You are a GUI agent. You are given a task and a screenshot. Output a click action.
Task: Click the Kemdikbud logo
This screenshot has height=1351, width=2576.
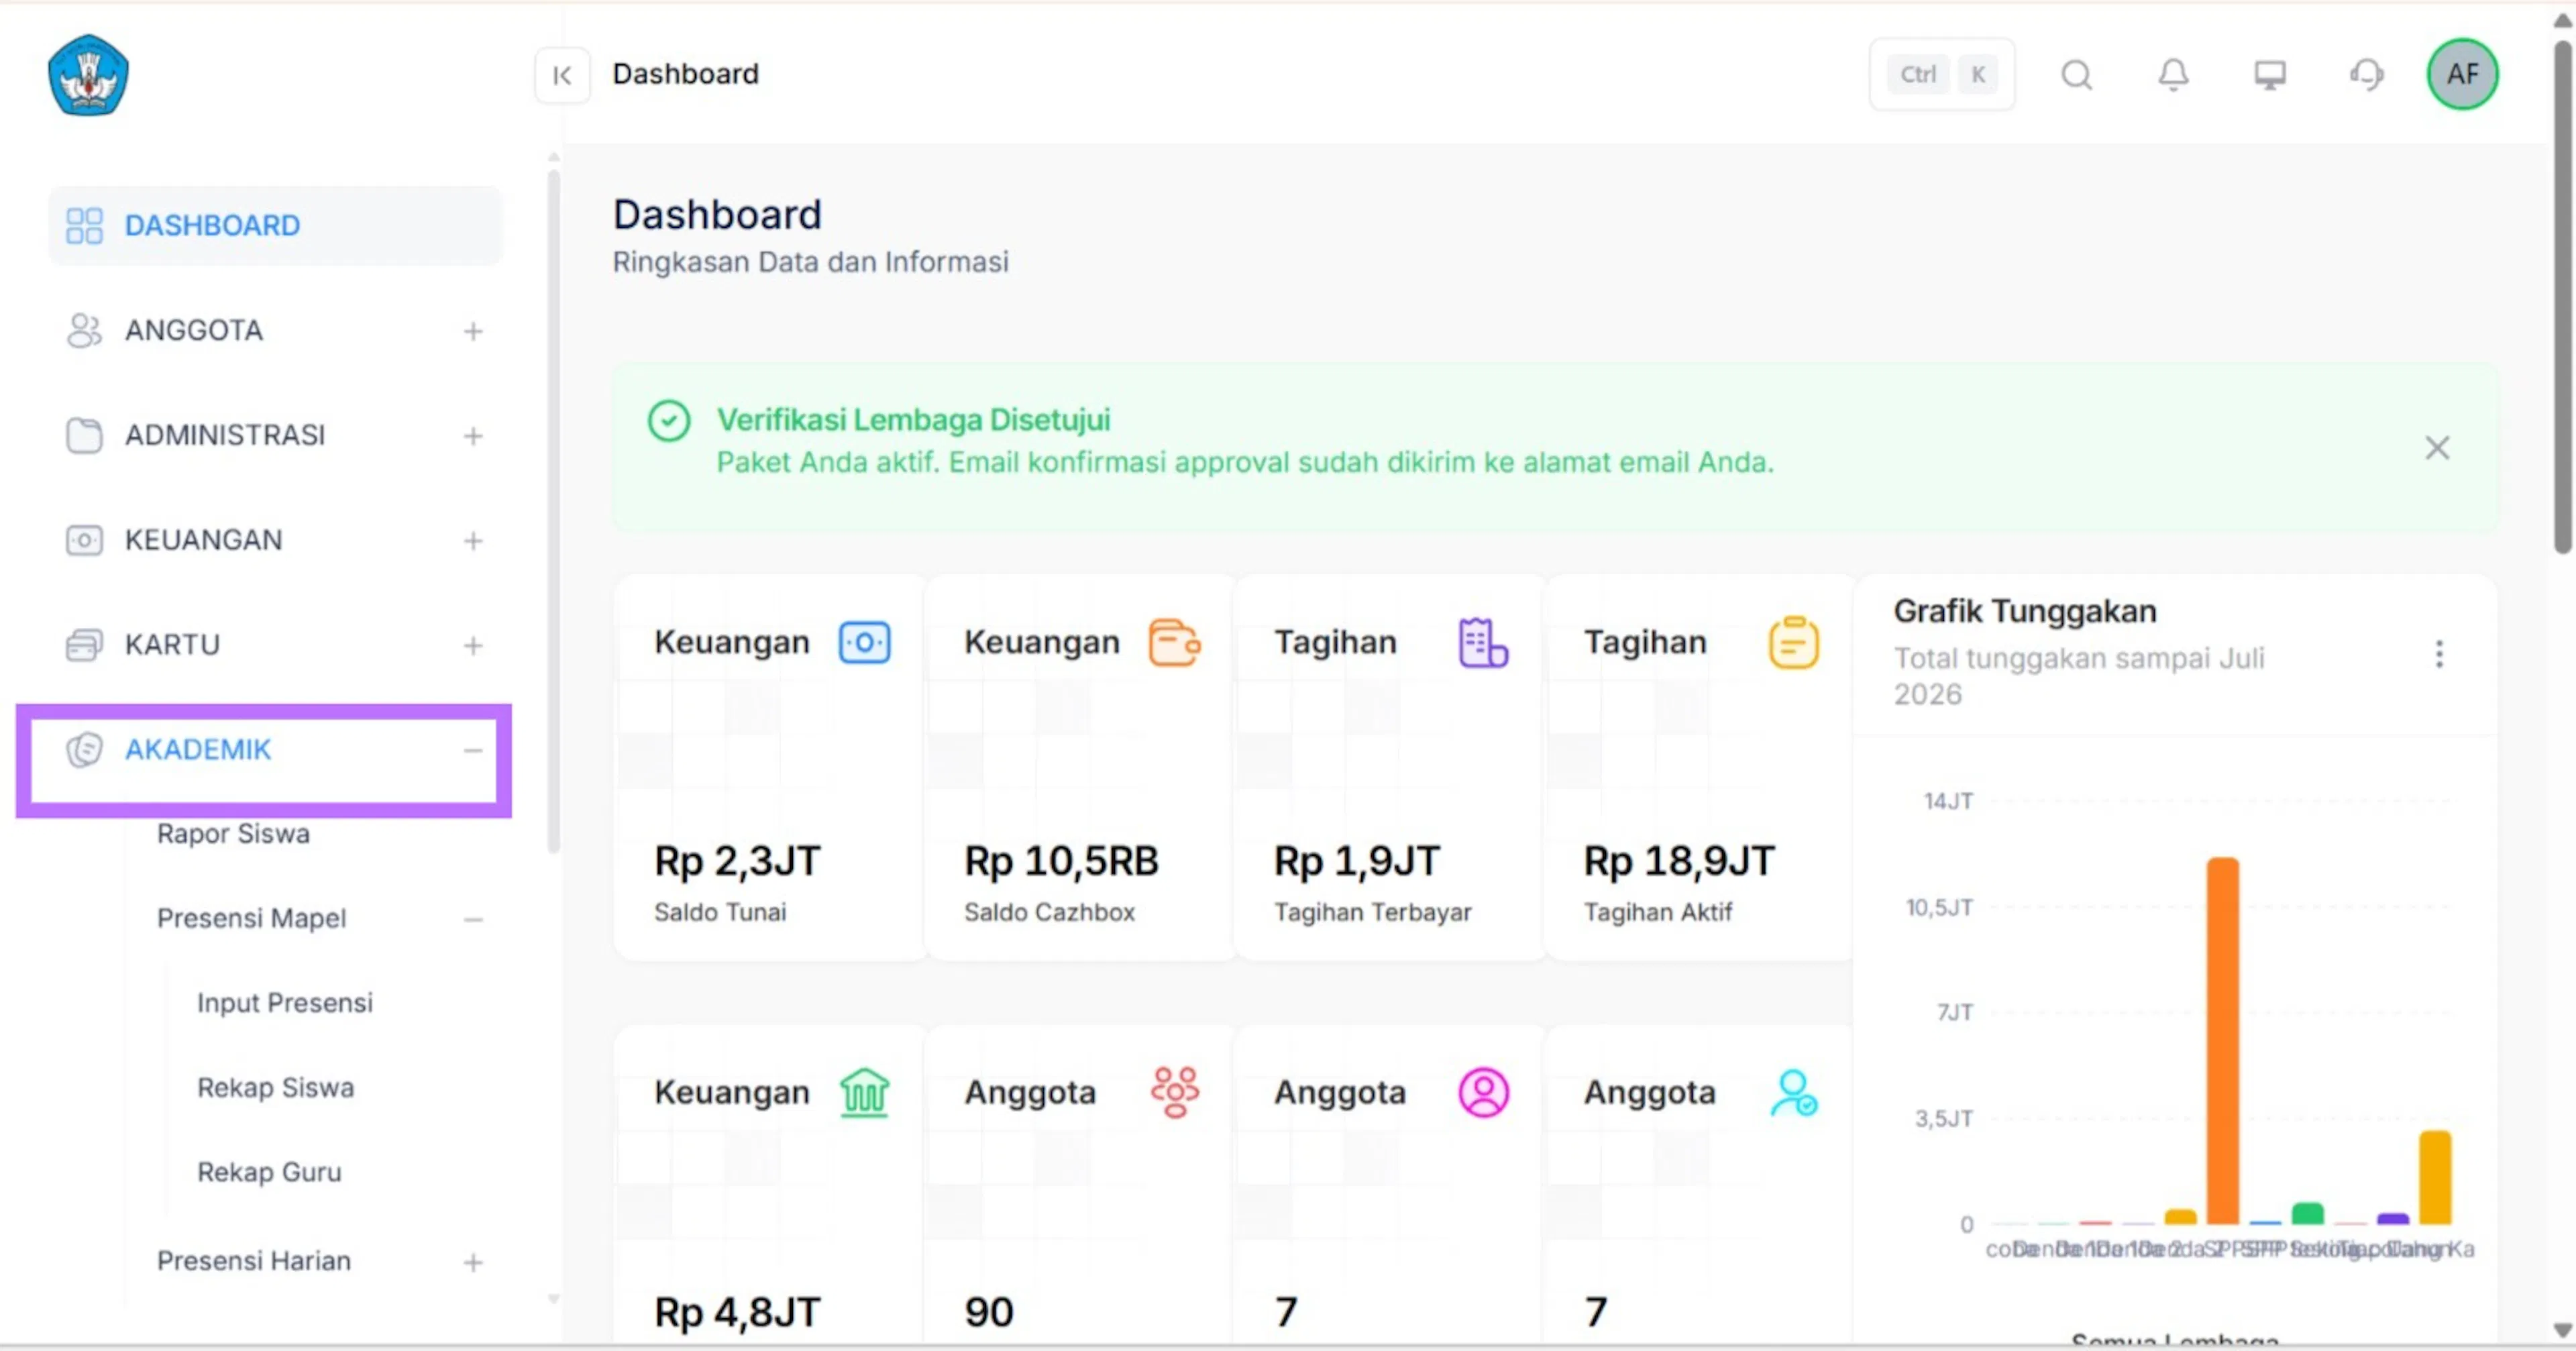click(x=88, y=75)
